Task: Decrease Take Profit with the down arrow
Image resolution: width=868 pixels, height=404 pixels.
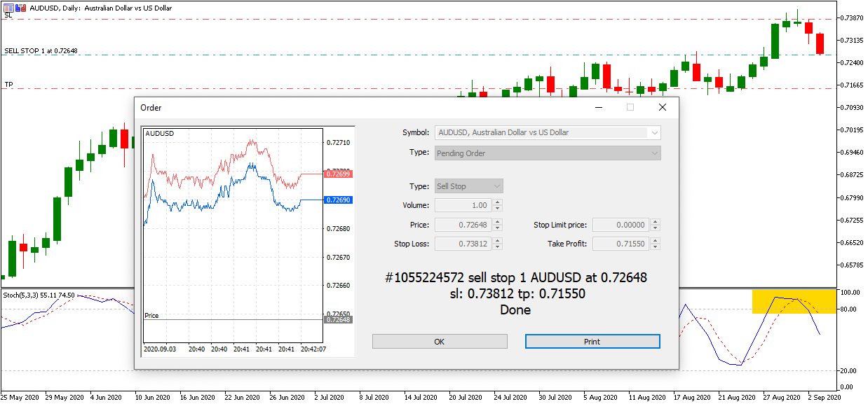Action: 656,247
